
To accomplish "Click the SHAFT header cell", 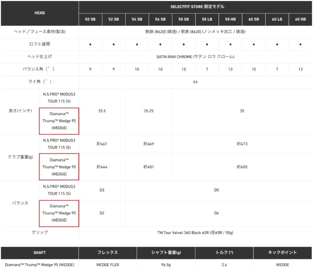I will (x=40, y=253).
